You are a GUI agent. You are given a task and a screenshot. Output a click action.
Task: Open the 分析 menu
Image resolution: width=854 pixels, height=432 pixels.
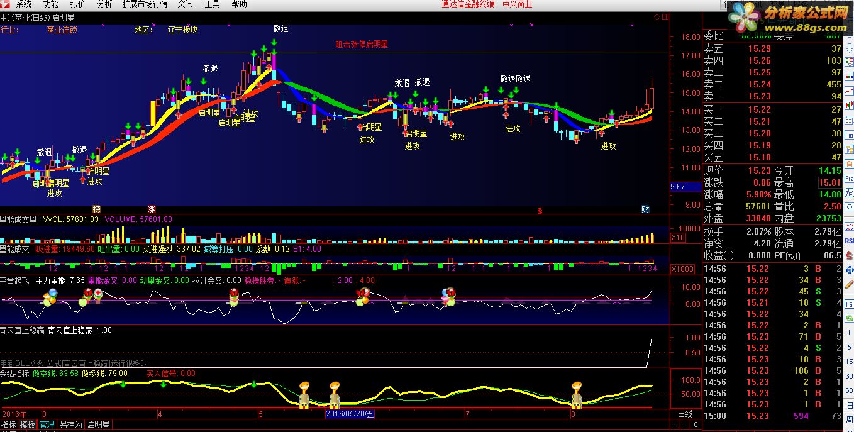104,4
